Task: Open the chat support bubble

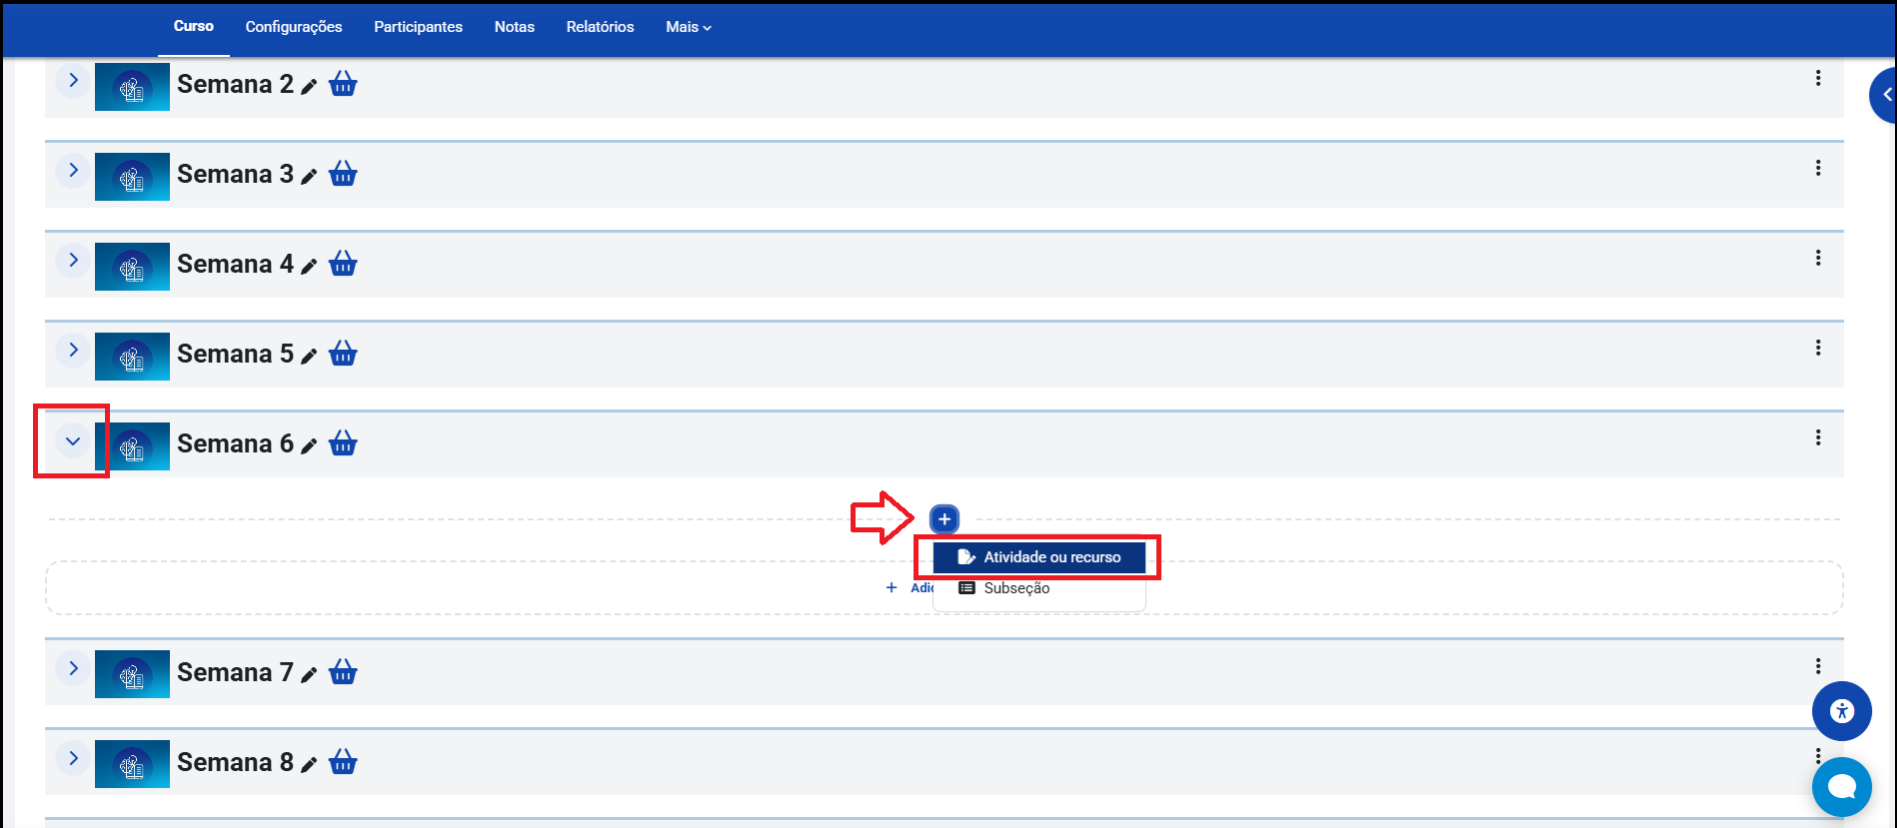Action: point(1841,787)
